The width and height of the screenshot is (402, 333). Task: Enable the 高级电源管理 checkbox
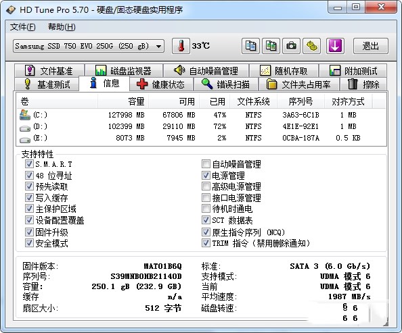(206, 186)
